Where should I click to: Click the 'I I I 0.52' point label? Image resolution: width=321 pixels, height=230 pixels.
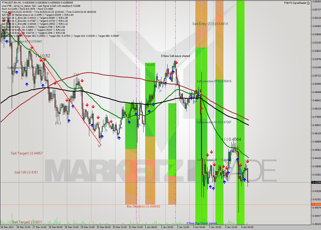click(x=43, y=56)
